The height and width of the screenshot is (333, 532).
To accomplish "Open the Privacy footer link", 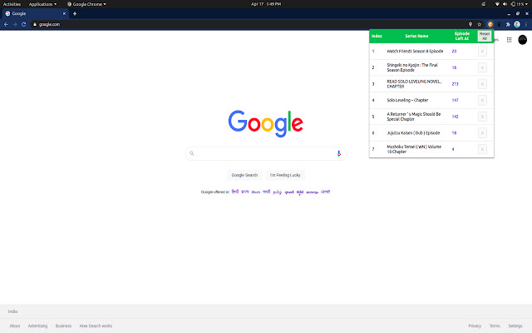I will 475,326.
